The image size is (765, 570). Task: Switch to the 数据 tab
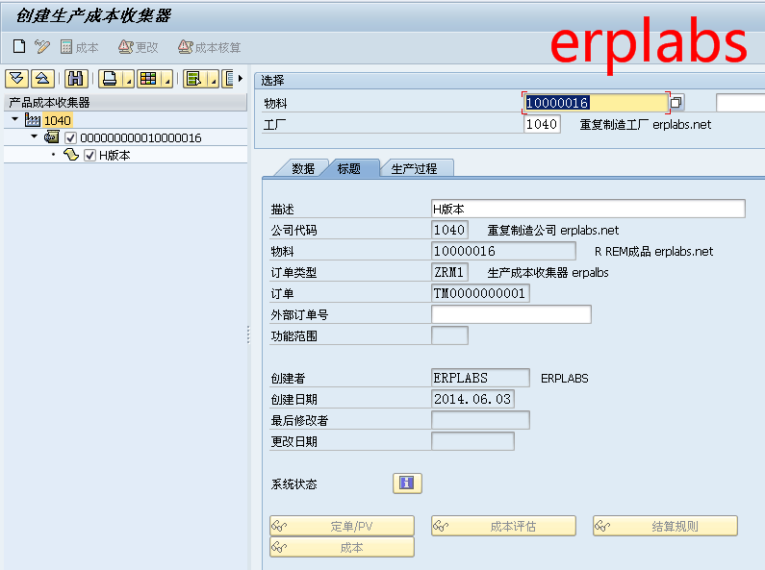click(303, 168)
